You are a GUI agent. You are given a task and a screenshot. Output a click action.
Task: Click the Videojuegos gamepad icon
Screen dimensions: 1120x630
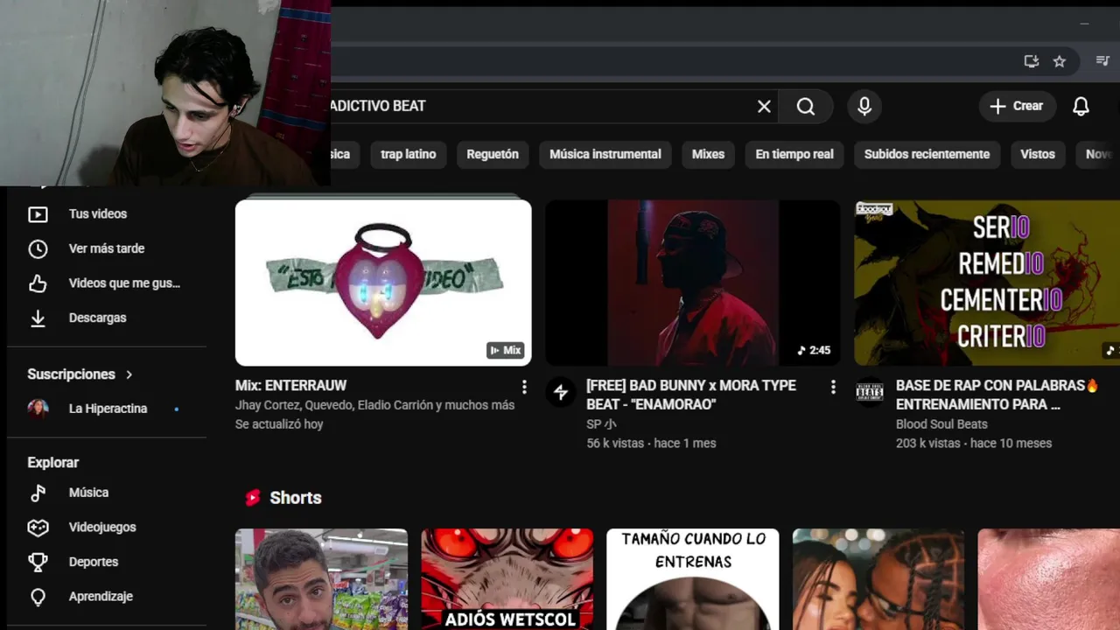(x=38, y=528)
